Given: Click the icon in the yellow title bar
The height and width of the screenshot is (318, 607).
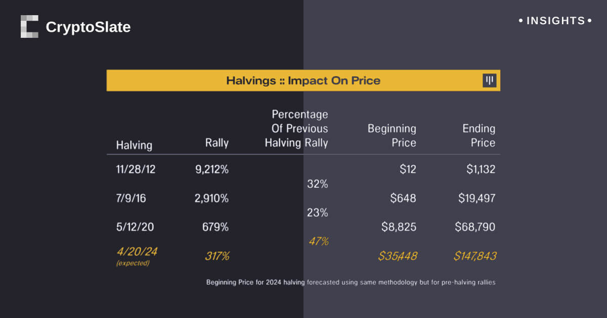Looking at the screenshot, I should [x=489, y=81].
